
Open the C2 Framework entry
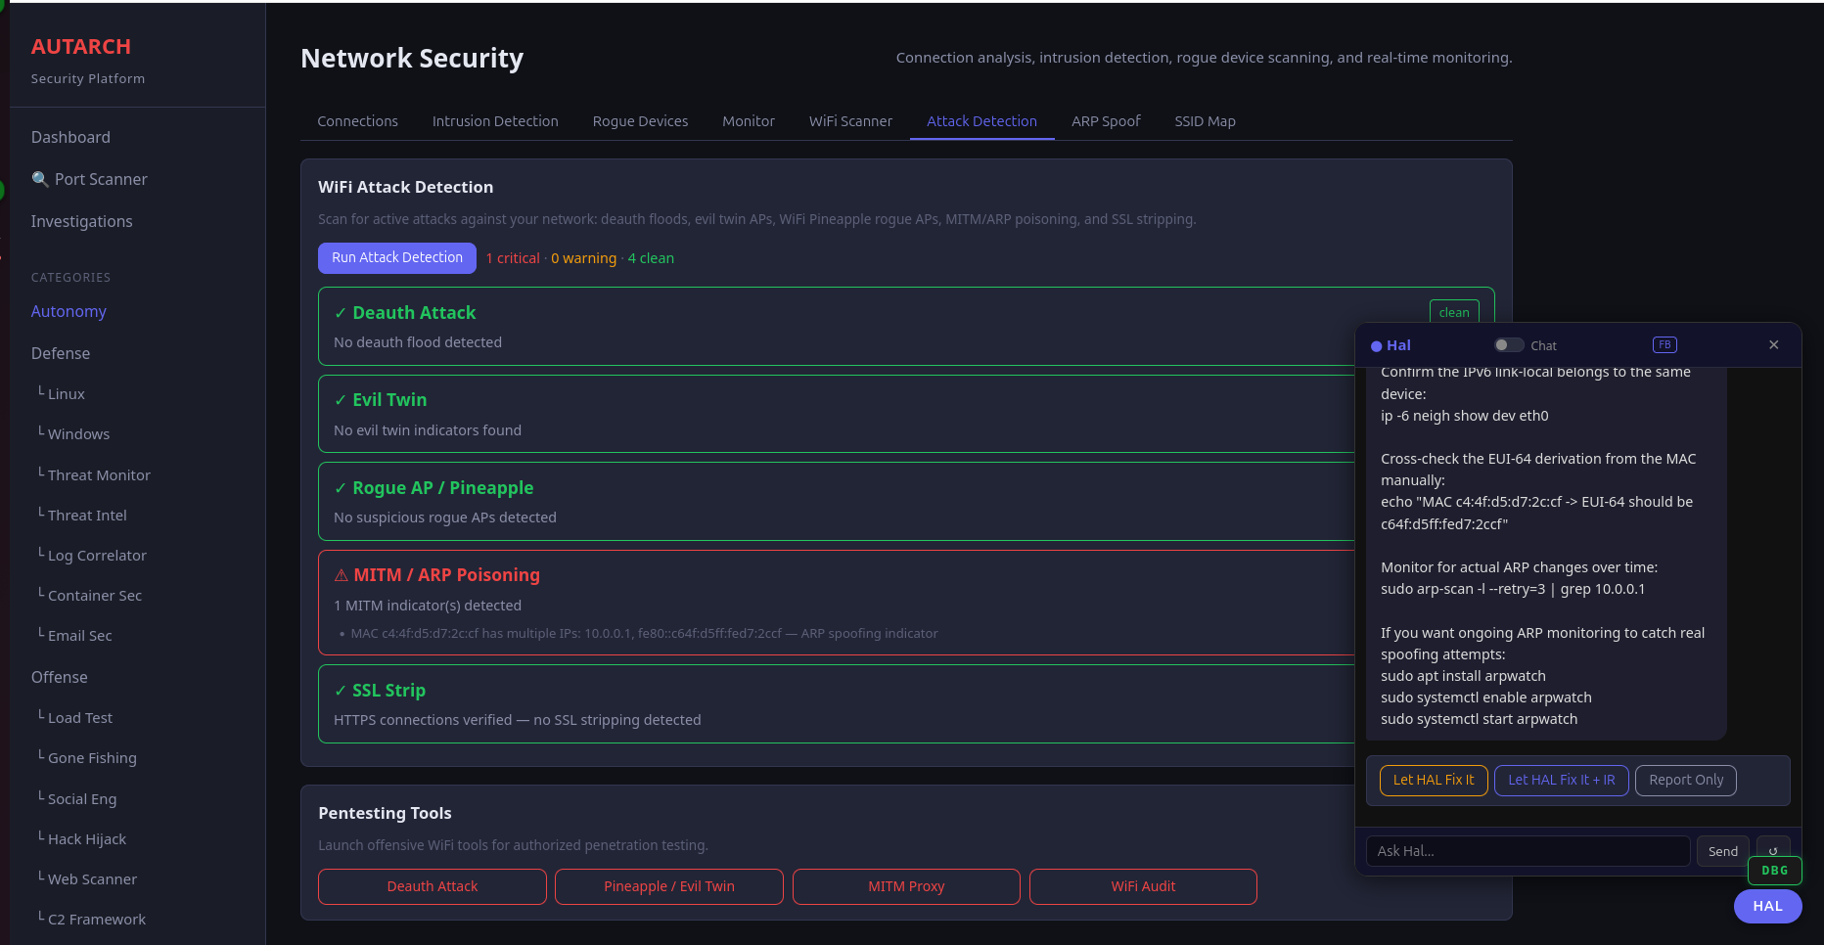tap(97, 919)
